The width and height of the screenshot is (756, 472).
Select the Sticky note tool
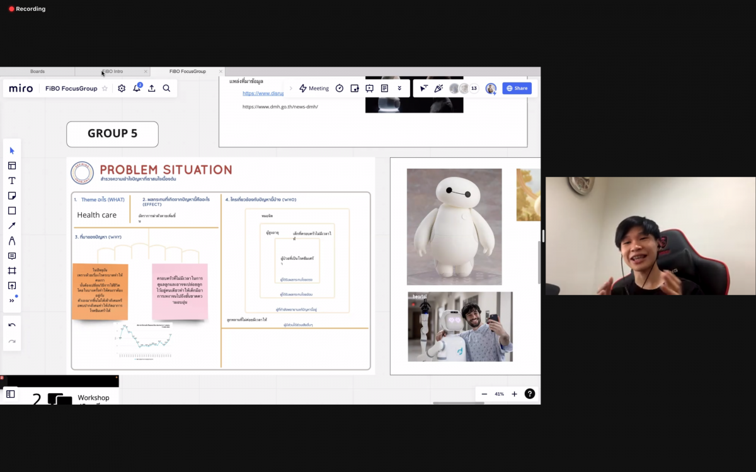click(x=11, y=196)
